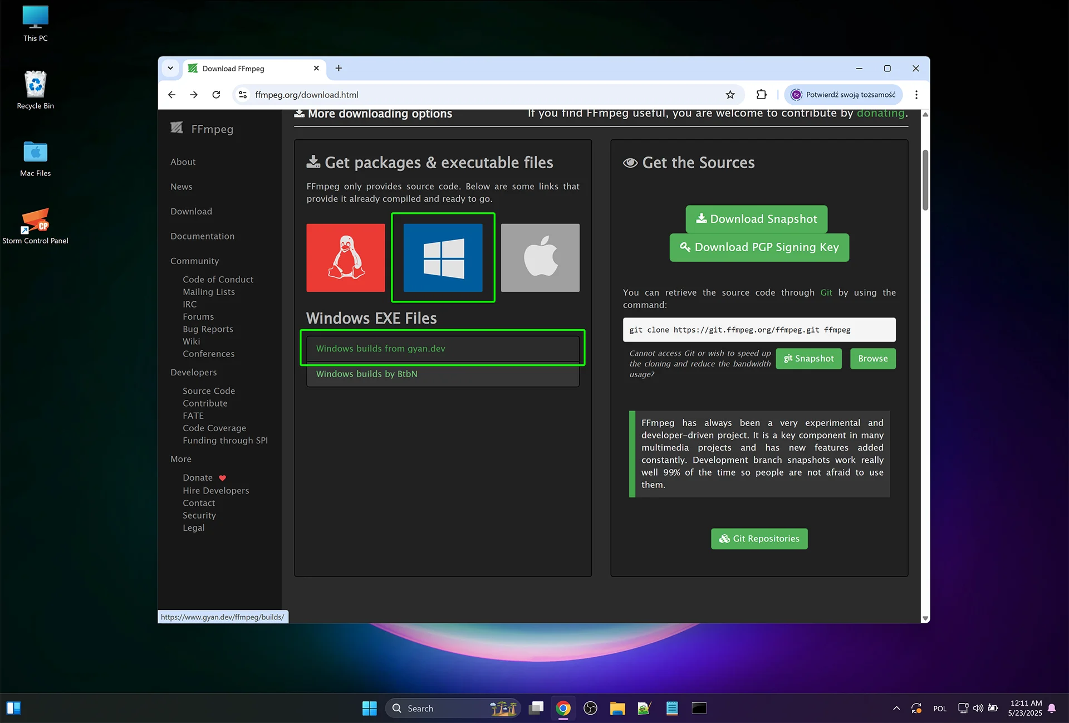Open the browser extensions puzzle icon
The image size is (1069, 723).
tap(761, 95)
